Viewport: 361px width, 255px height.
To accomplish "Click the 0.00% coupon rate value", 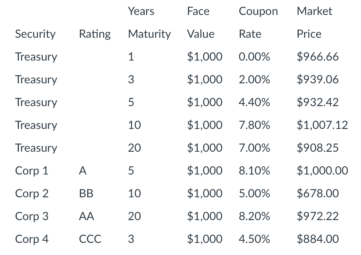I will [x=254, y=57].
